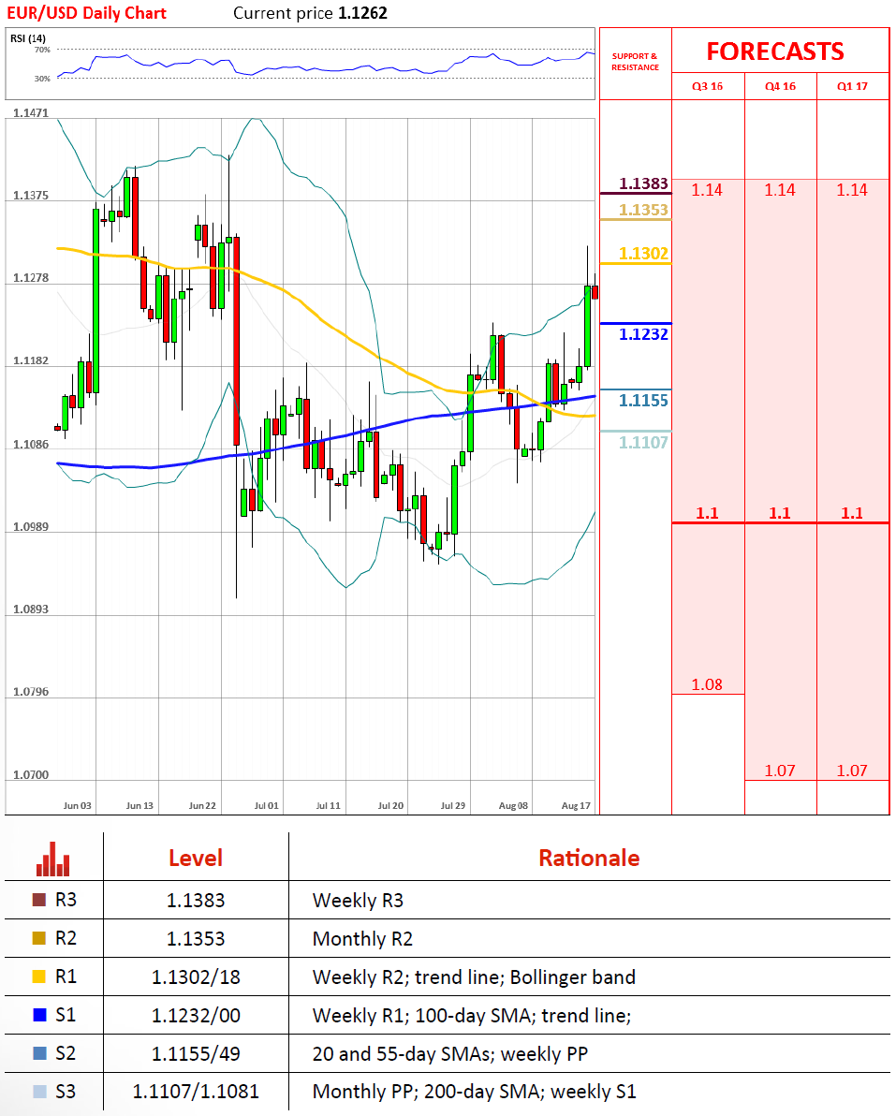Image resolution: width=896 pixels, height=1116 pixels.
Task: Click the Q4 16 column header
Action: tap(780, 86)
